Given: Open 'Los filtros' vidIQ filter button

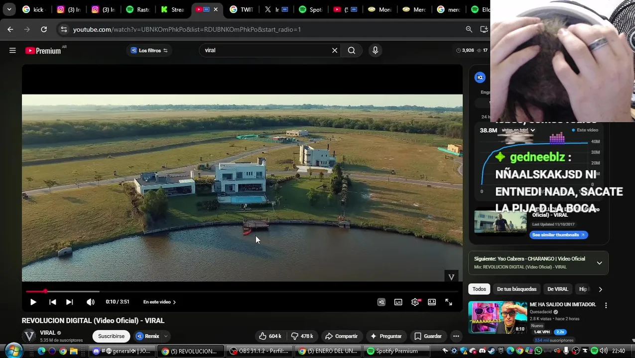Looking at the screenshot, I should pos(149,50).
